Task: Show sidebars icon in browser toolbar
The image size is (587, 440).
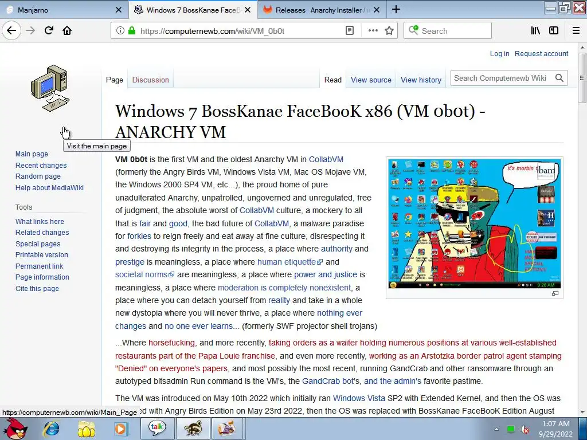Action: (x=554, y=31)
